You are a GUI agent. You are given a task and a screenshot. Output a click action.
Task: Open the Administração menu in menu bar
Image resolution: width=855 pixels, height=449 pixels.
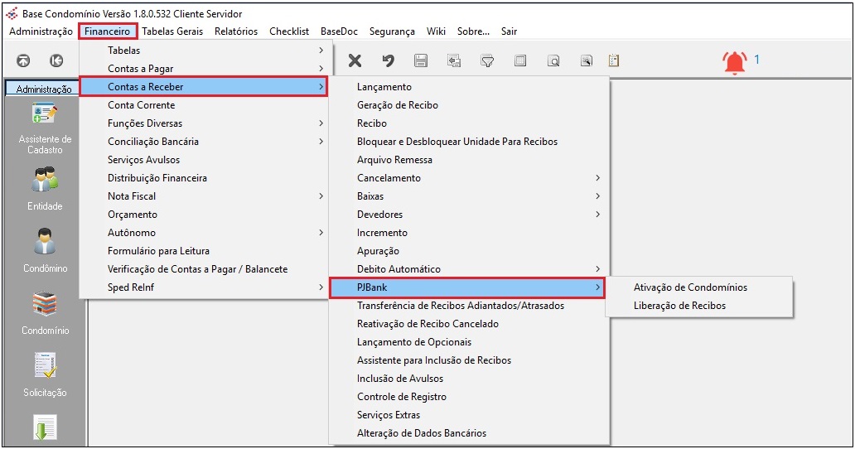[41, 31]
